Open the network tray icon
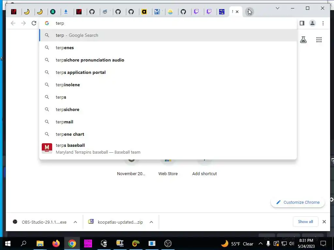The height and width of the screenshot is (250, 334). [284, 243]
